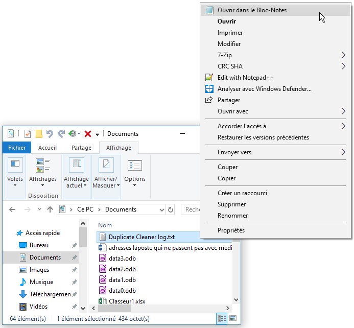Choose Propriétés from the context menu

point(231,230)
